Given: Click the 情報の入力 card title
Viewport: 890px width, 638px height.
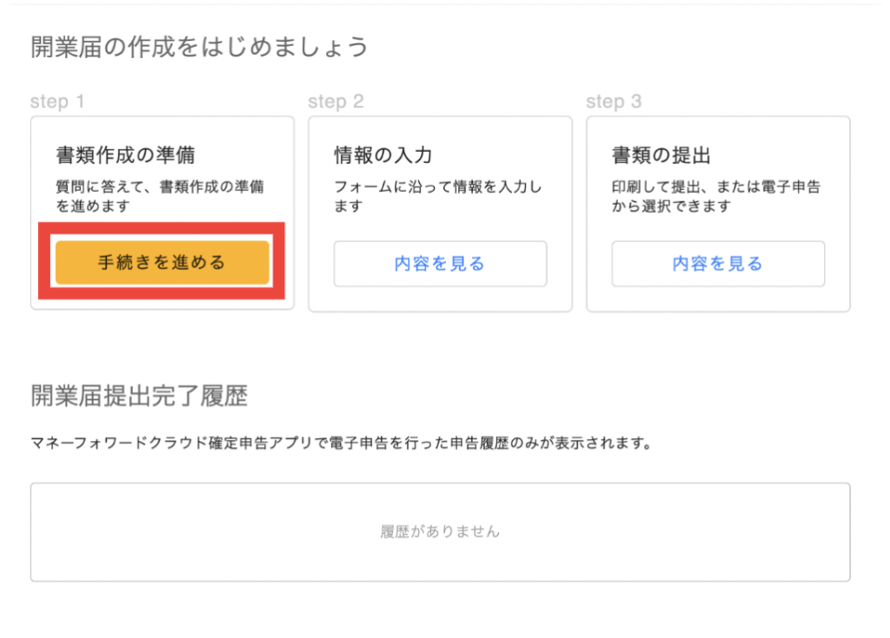Looking at the screenshot, I should pyautogui.click(x=383, y=155).
